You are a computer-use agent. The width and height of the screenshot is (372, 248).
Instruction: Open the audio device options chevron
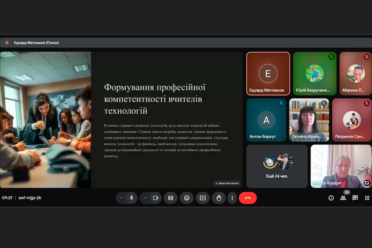[121, 198]
